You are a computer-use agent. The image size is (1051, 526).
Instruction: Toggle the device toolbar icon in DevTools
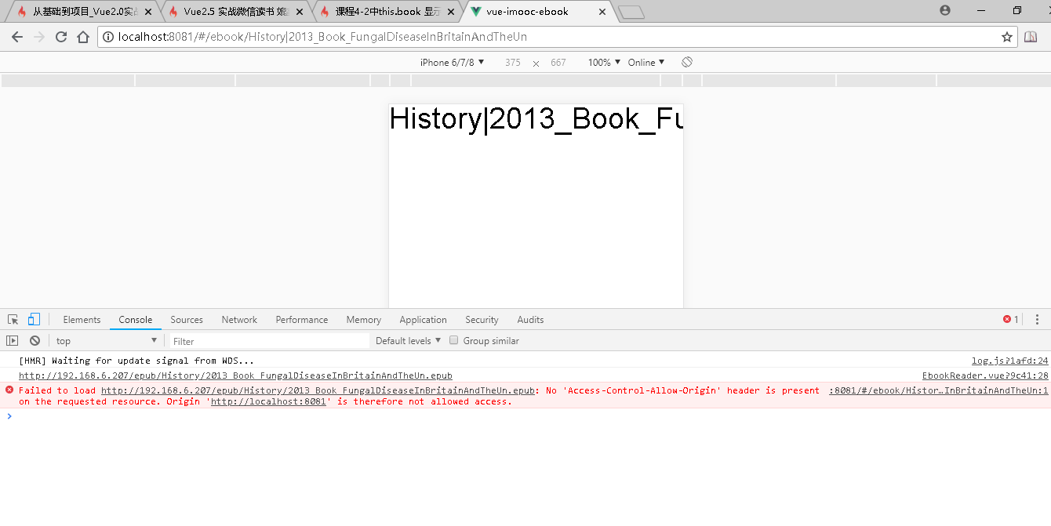coord(34,319)
